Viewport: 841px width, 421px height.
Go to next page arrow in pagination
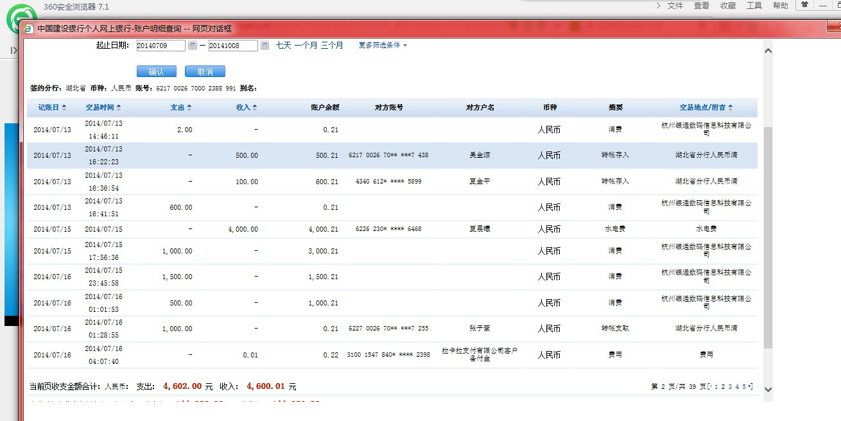[750, 386]
